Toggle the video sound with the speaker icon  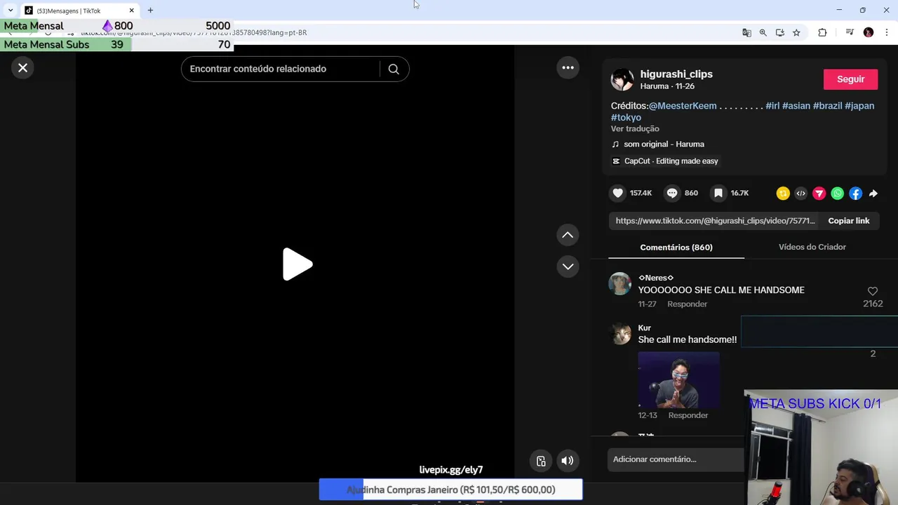coord(568,461)
